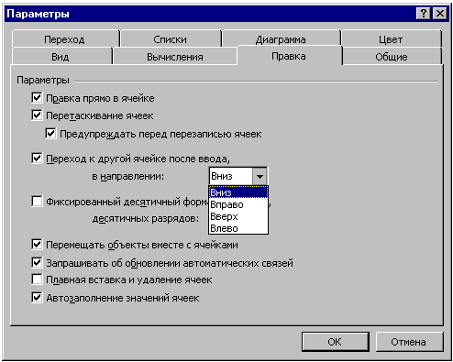453x362 pixels.
Task: Toggle Перетаскивание ячеек checkbox
Action: click(37, 115)
